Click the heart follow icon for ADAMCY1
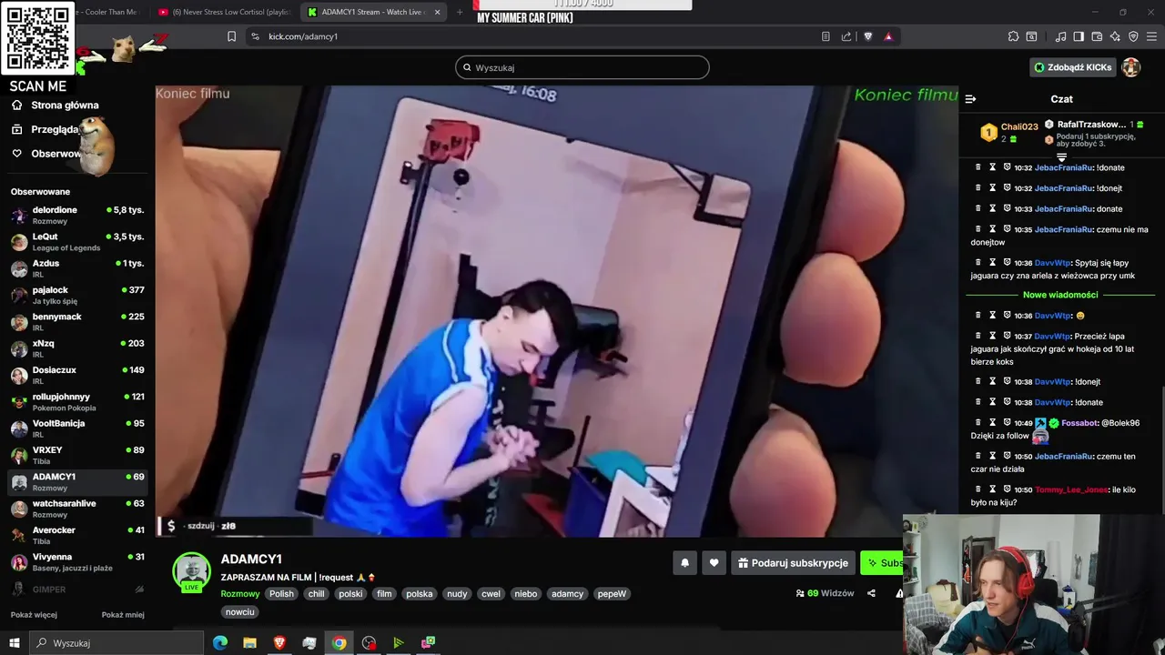1165x655 pixels. click(714, 563)
